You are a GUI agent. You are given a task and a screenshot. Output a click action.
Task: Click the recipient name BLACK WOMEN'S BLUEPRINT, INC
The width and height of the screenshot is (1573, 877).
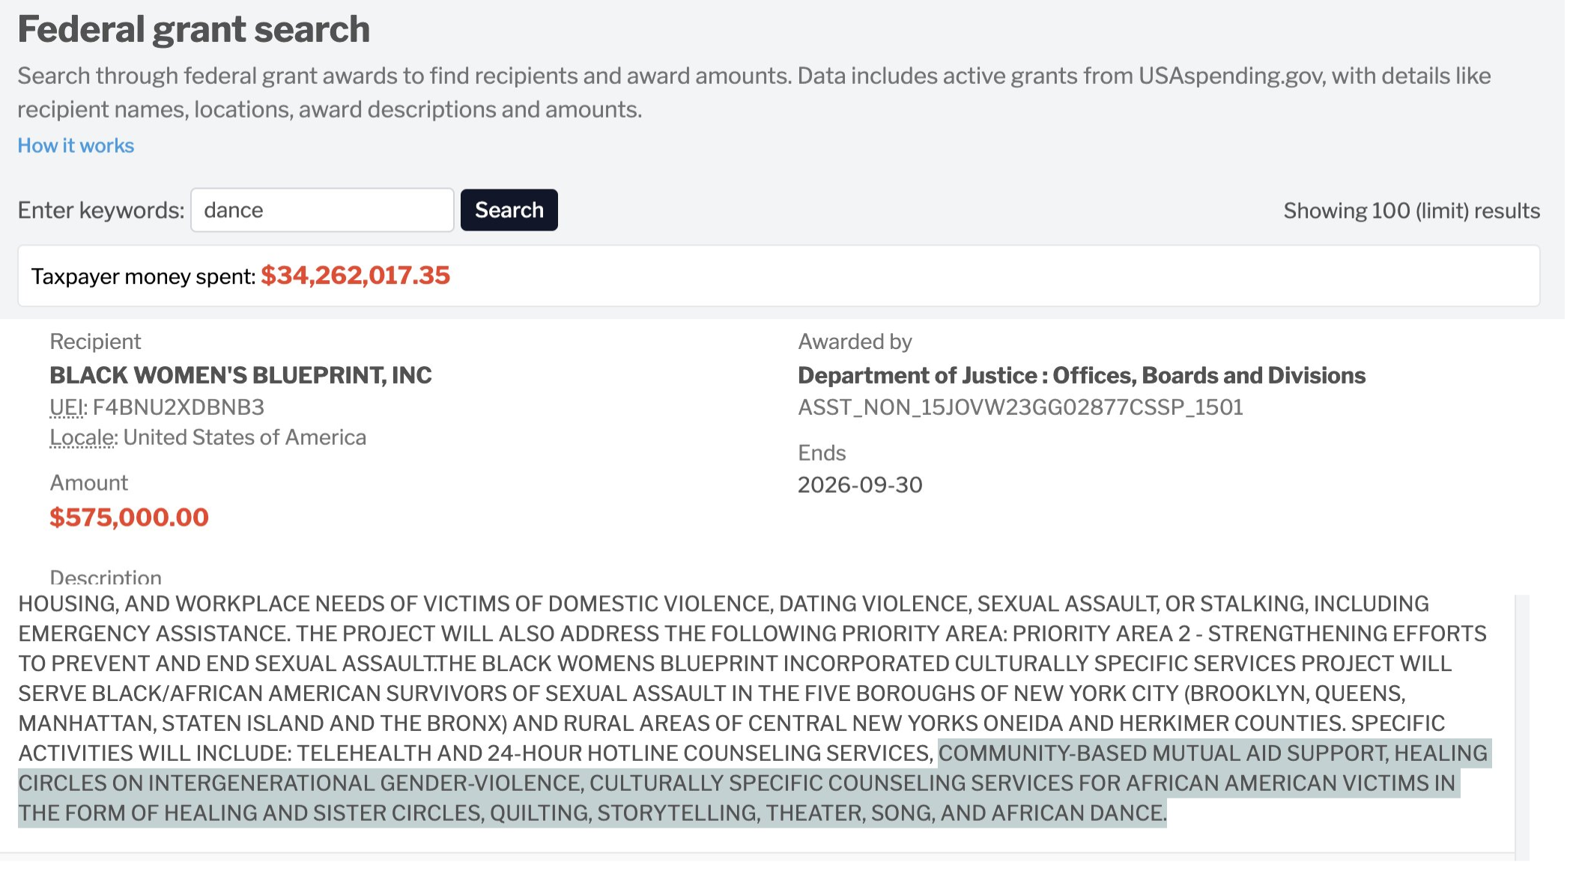[240, 375]
